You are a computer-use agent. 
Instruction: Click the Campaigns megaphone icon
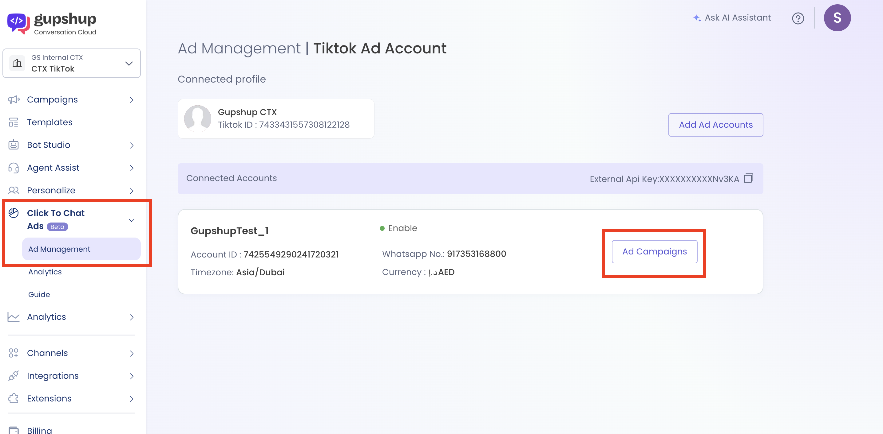[14, 100]
